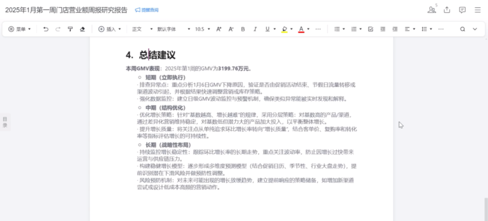Click the decrease indent icon
Image resolution: width=488 pixels, height=221 pixels.
[x=383, y=29]
